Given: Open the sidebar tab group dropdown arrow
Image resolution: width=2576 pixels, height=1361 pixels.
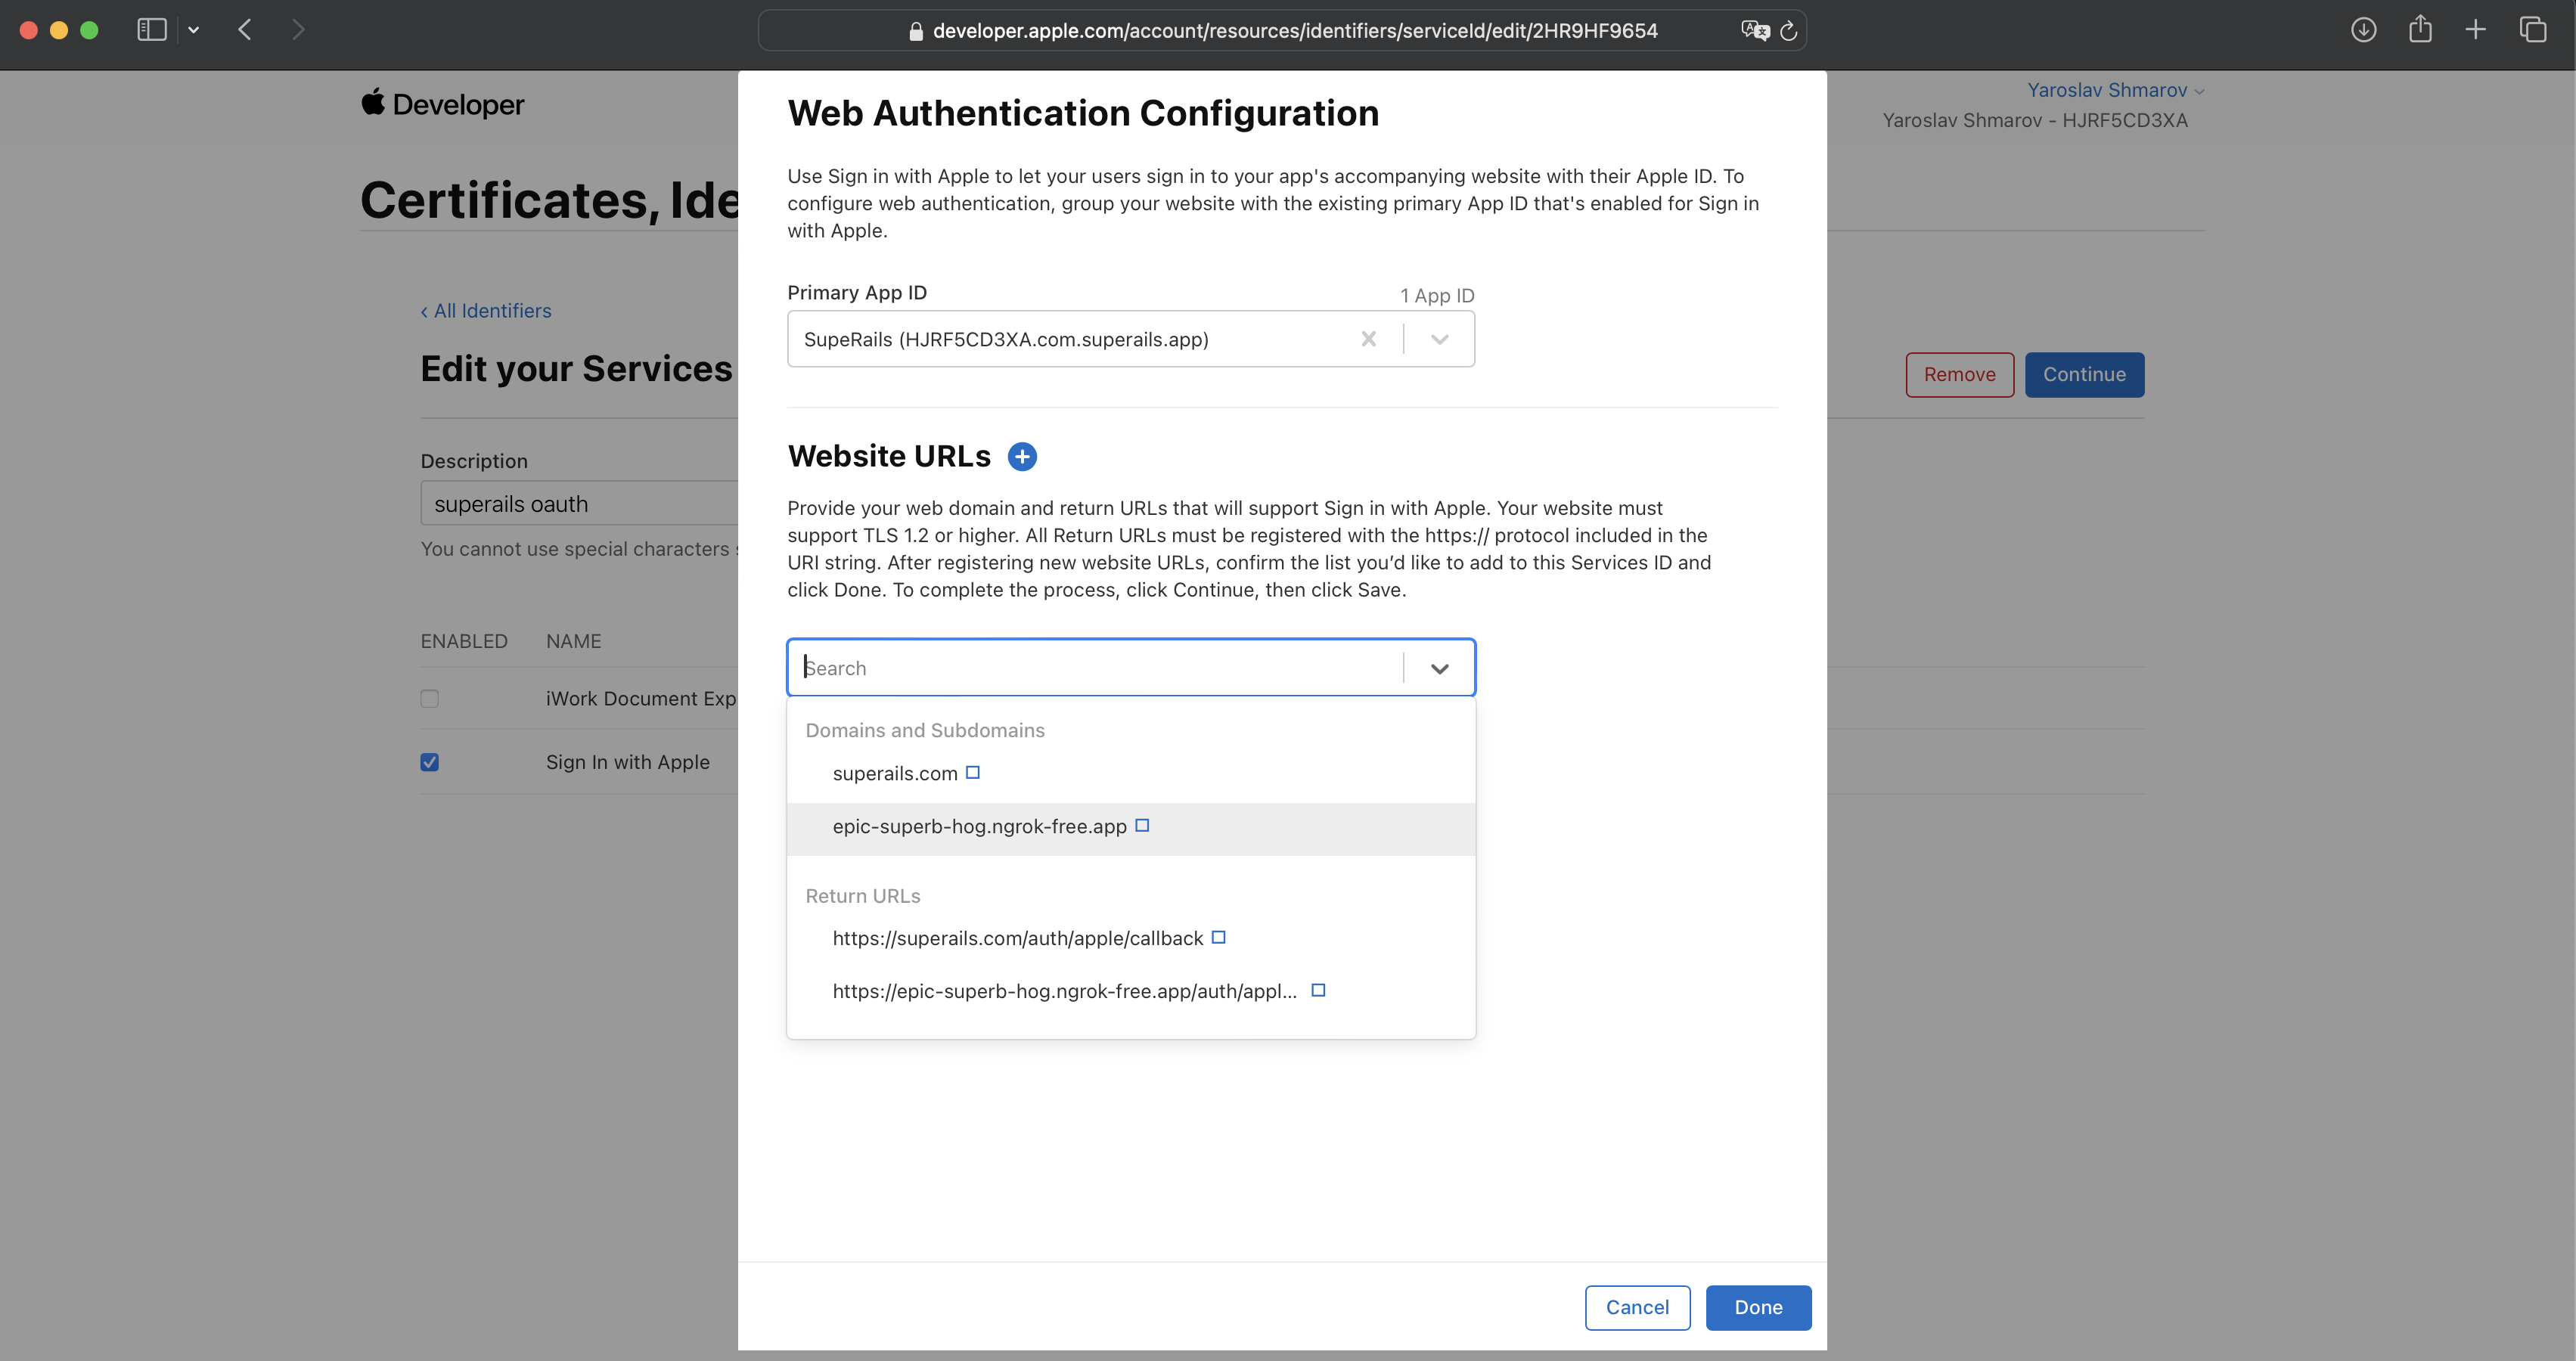Looking at the screenshot, I should (x=194, y=30).
